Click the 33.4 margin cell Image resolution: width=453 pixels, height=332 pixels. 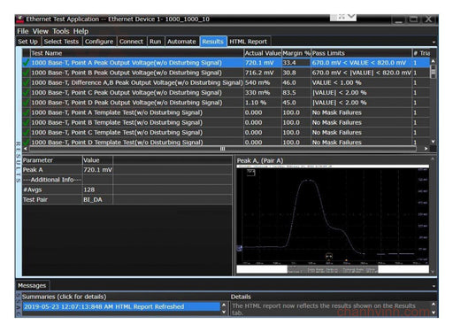click(x=296, y=63)
